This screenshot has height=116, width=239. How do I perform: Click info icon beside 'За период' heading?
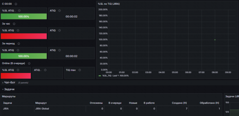[x=19, y=44]
